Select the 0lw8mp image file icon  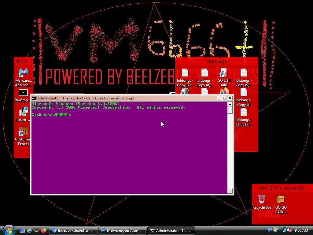click(x=23, y=95)
